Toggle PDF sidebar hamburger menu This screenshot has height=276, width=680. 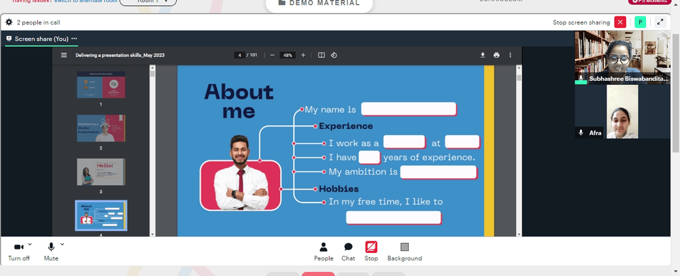(x=64, y=55)
